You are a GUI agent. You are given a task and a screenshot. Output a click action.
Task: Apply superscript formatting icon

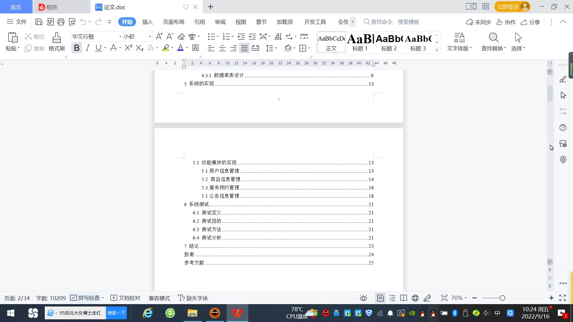(128, 48)
